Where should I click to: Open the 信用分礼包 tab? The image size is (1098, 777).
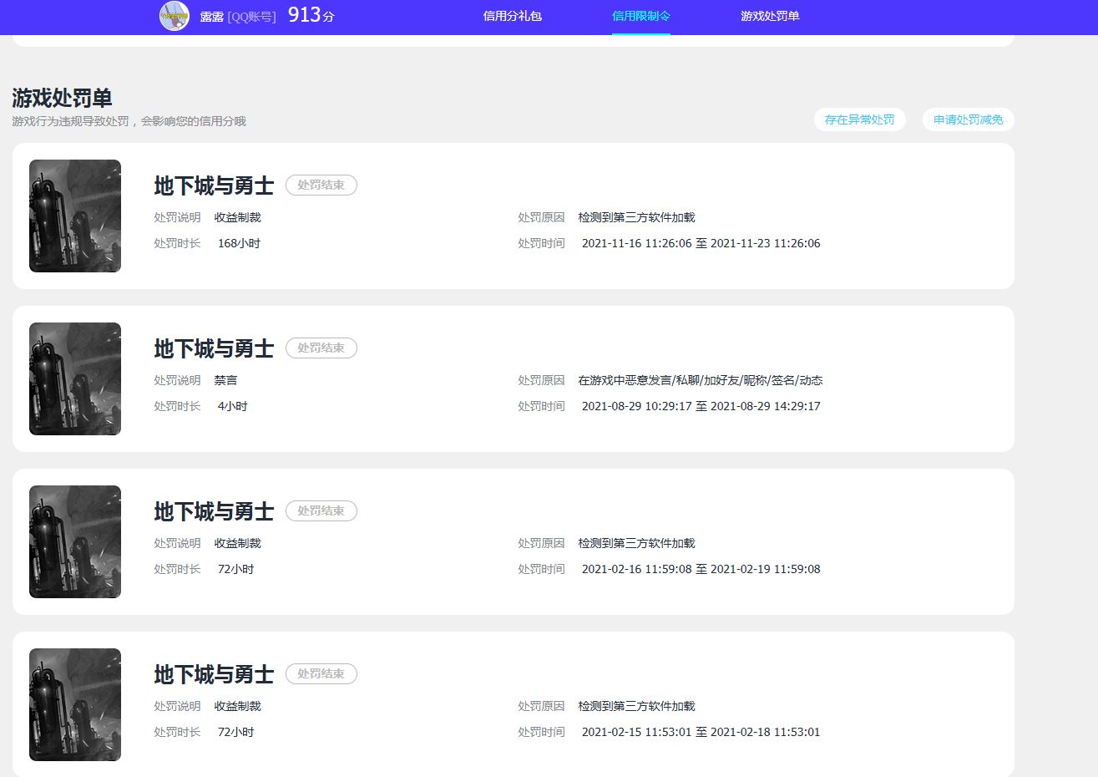513,16
